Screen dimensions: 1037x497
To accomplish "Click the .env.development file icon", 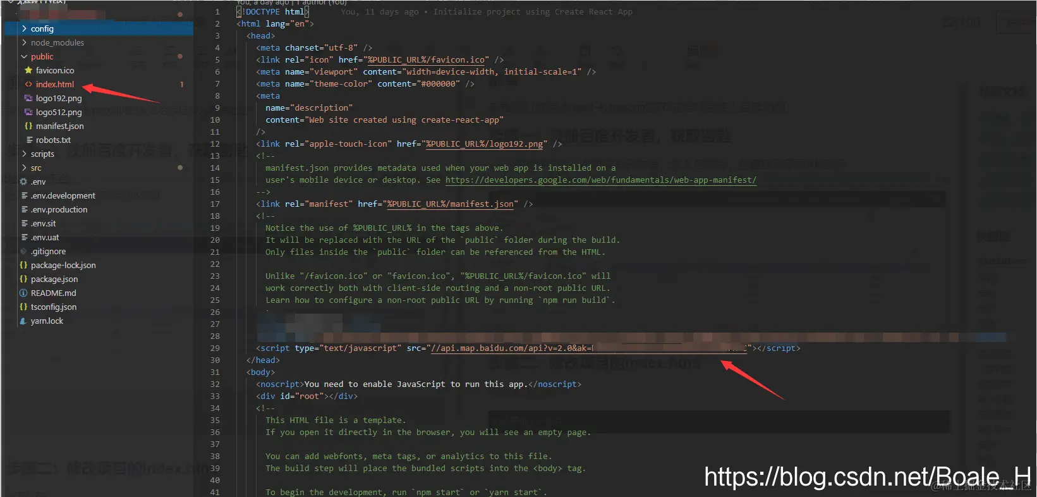I will (24, 195).
